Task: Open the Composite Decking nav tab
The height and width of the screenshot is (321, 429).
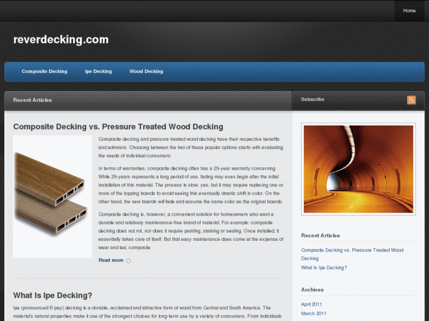Action: [44, 71]
